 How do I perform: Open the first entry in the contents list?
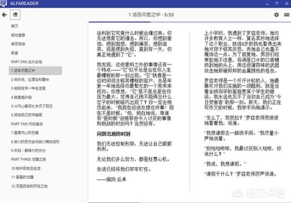point(15,26)
